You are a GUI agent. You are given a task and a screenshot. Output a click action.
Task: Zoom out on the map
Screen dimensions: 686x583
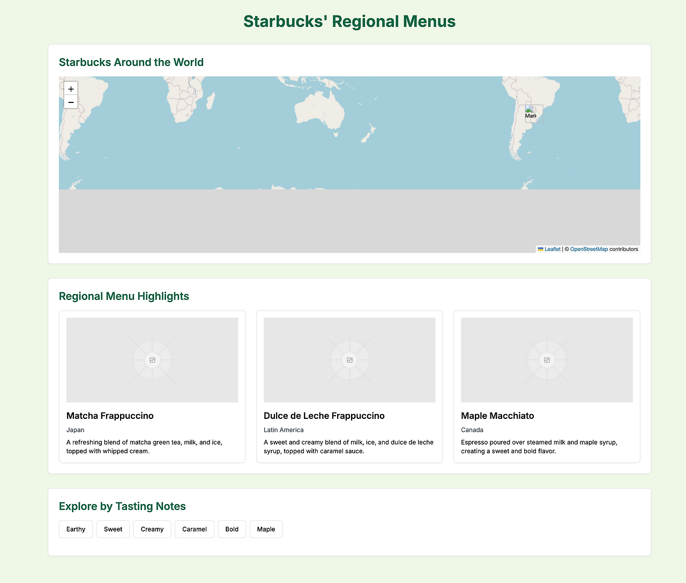71,102
